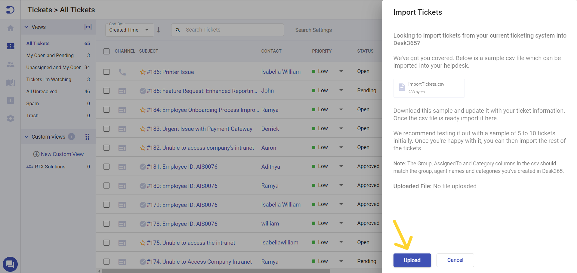Click the Upload button
577x273 pixels.
[412, 260]
